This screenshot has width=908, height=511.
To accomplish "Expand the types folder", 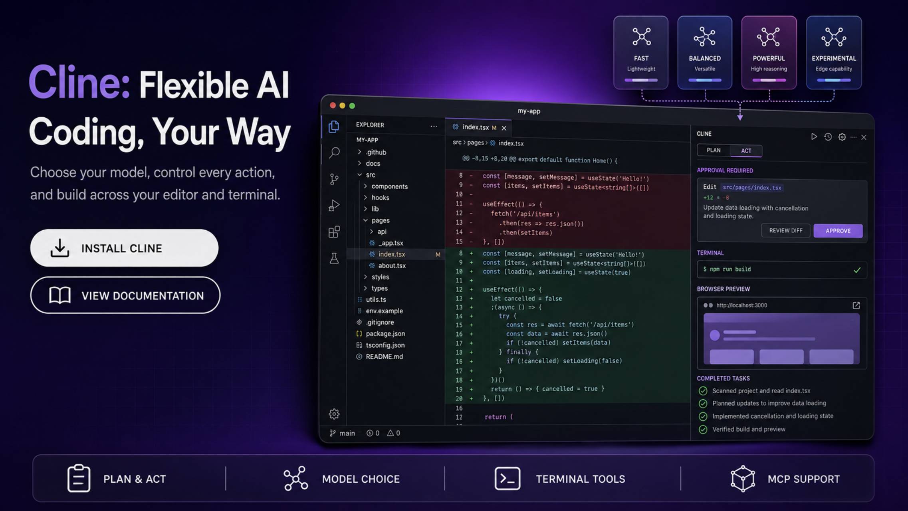I will pyautogui.click(x=376, y=288).
